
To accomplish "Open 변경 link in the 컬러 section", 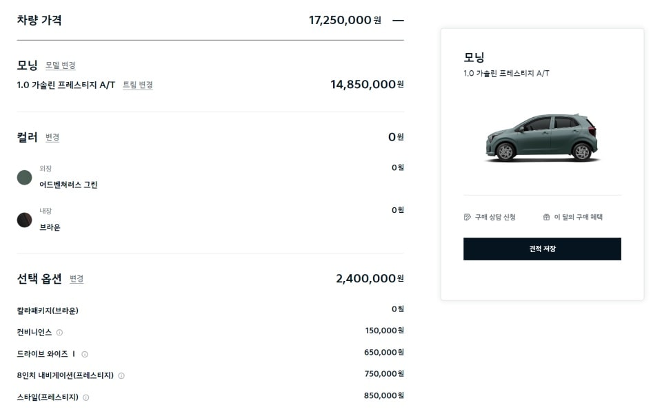I will pyautogui.click(x=52, y=138).
